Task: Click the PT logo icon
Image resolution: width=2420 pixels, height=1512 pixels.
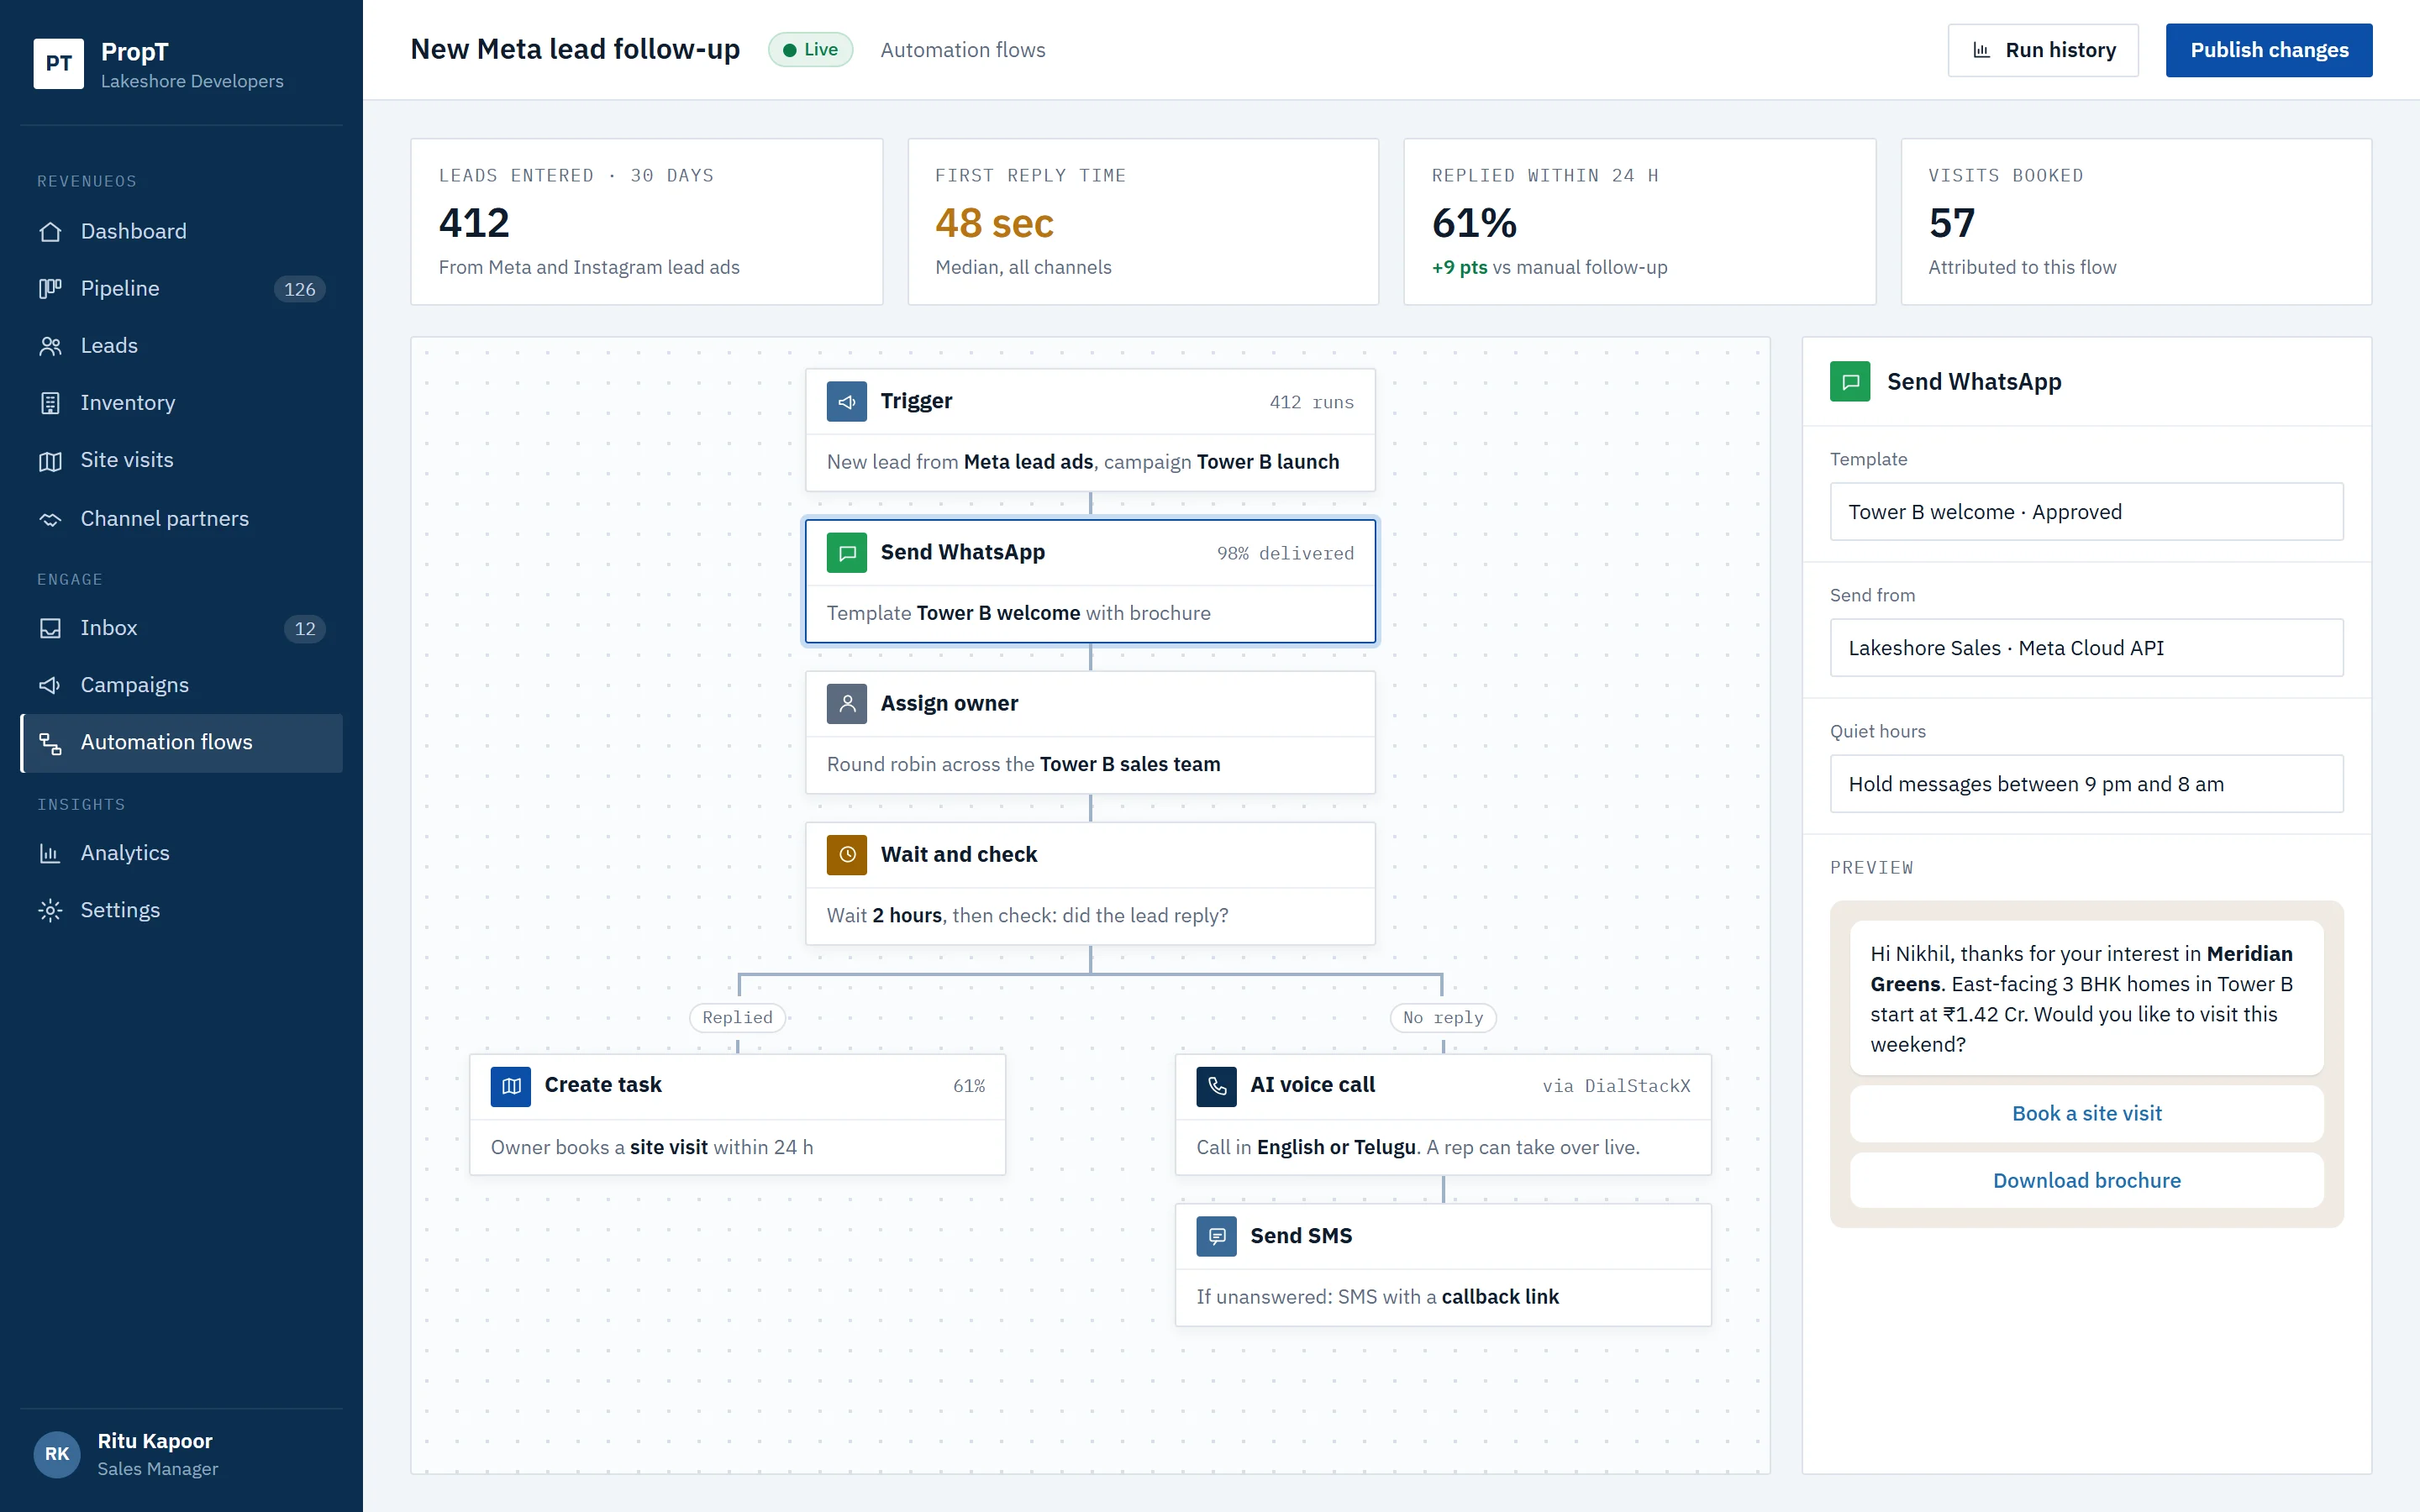Action: click(x=58, y=64)
